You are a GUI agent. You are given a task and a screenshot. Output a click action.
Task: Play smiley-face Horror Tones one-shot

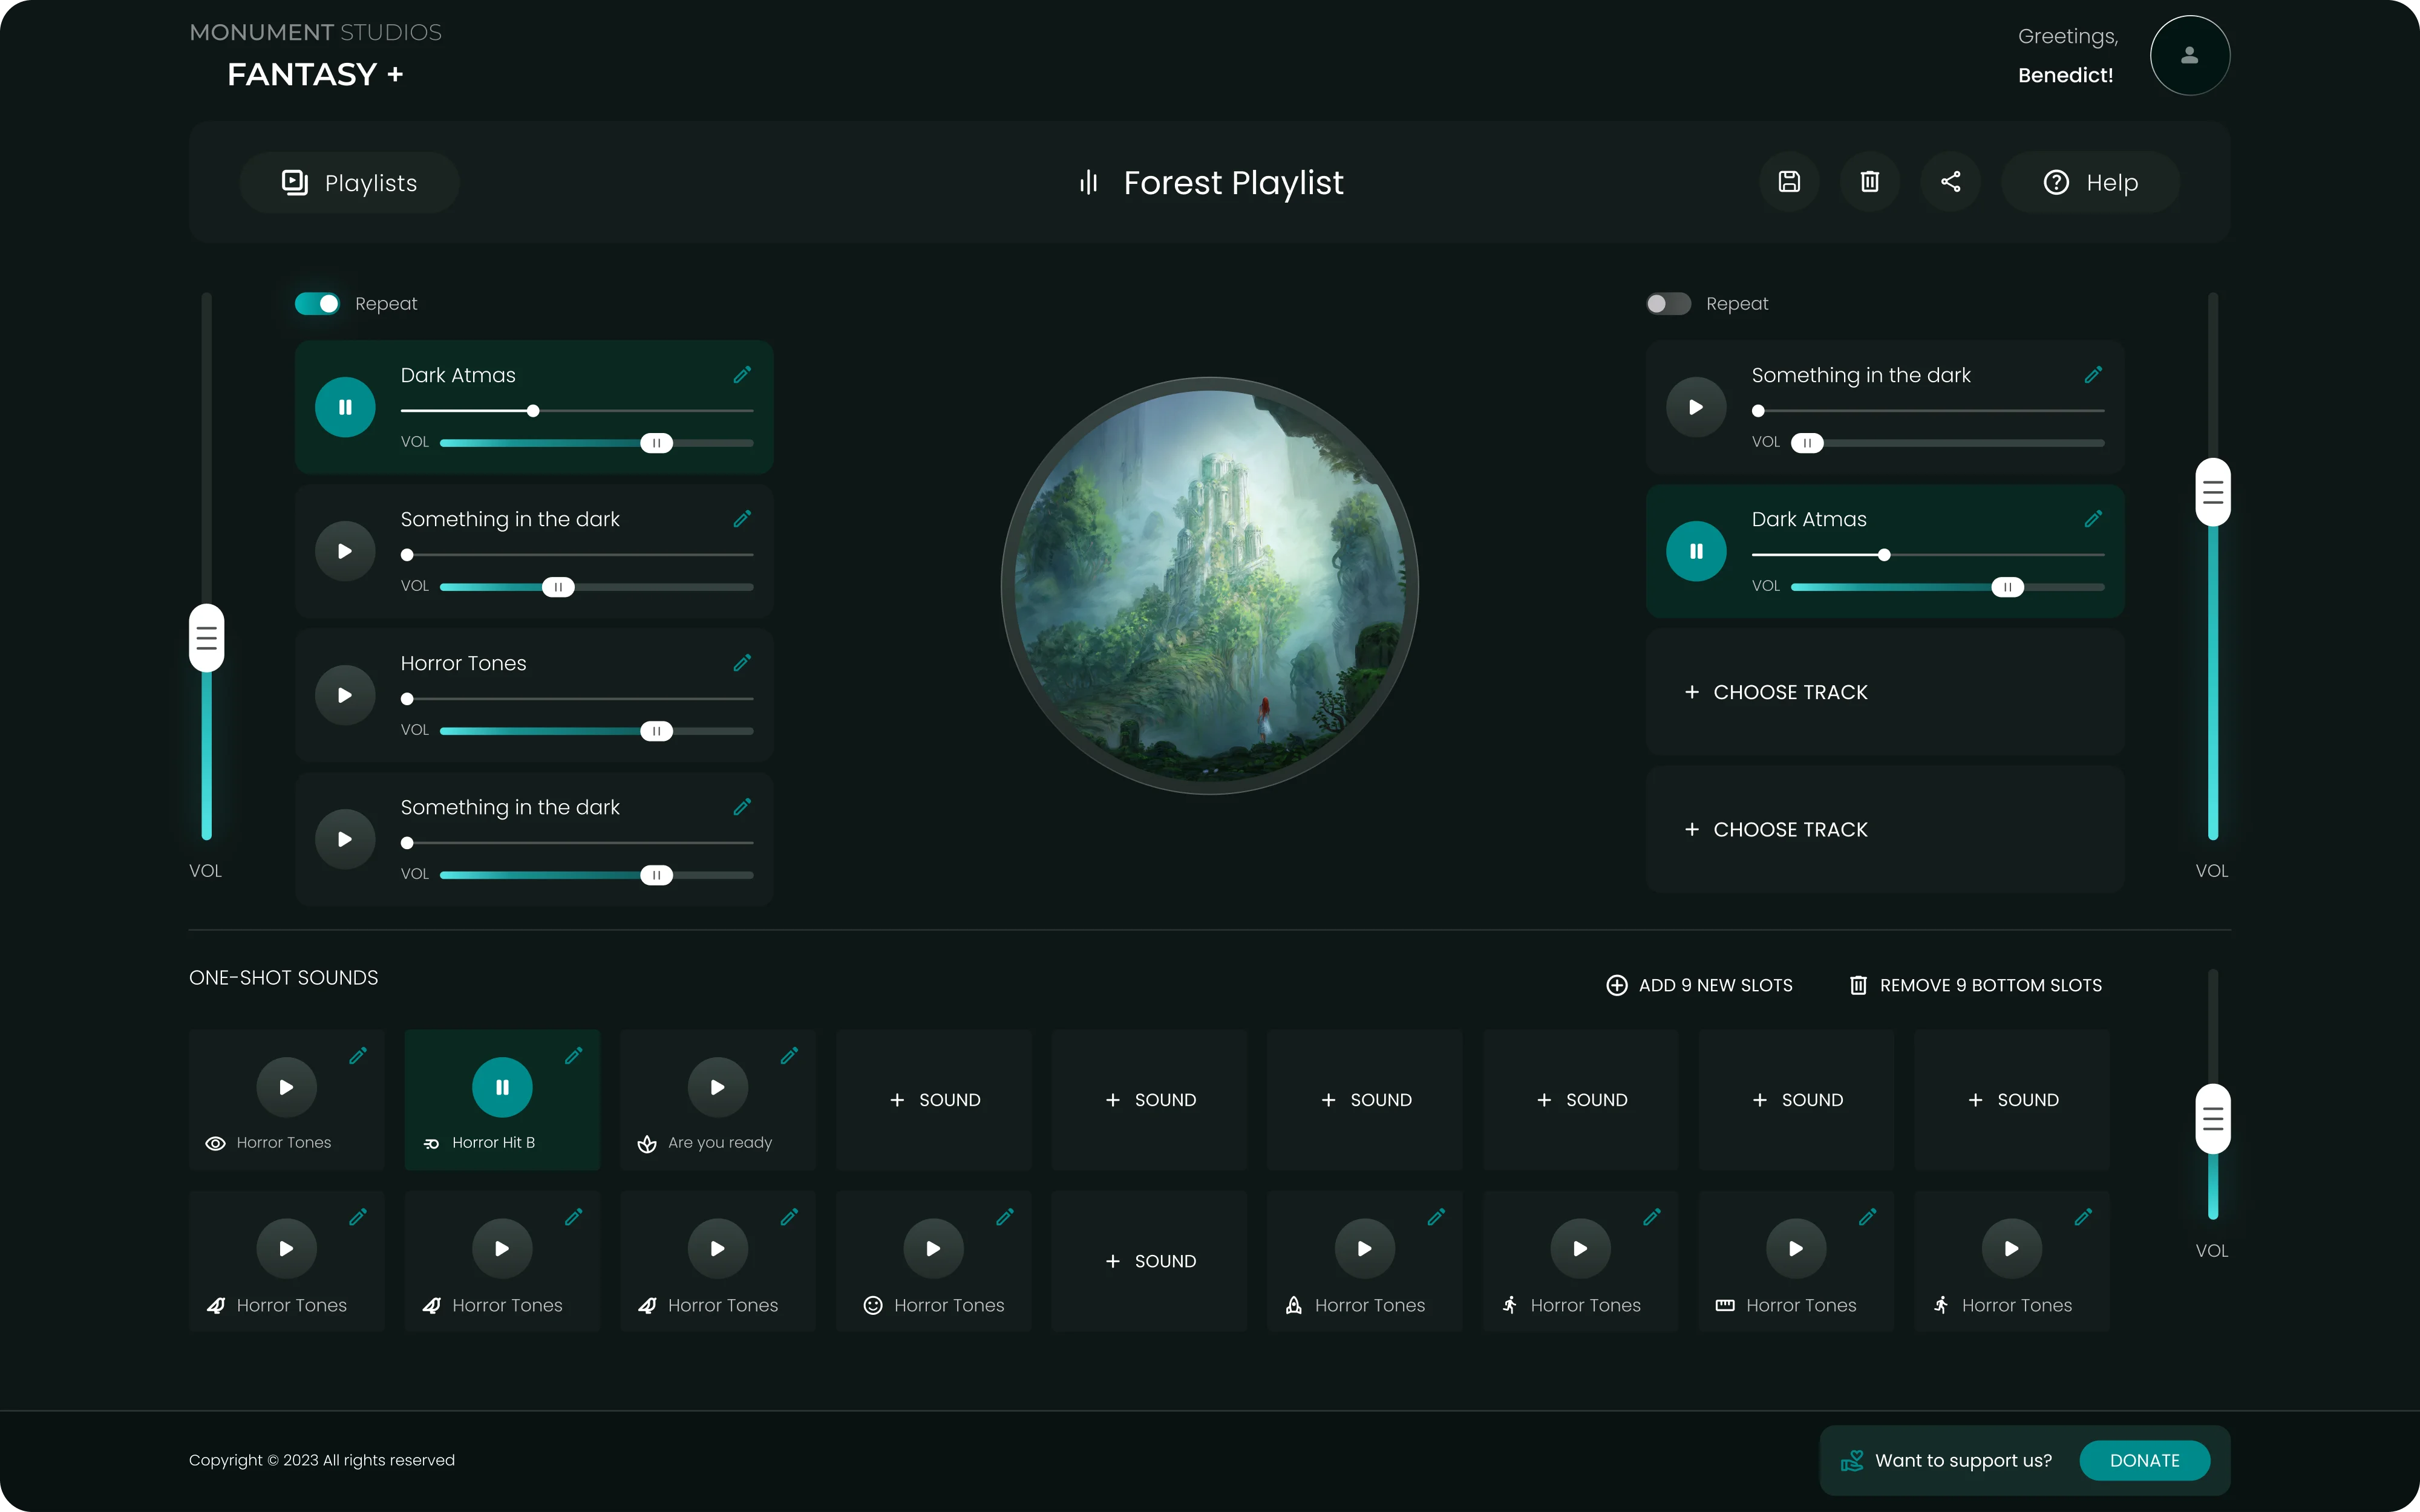pyautogui.click(x=933, y=1248)
